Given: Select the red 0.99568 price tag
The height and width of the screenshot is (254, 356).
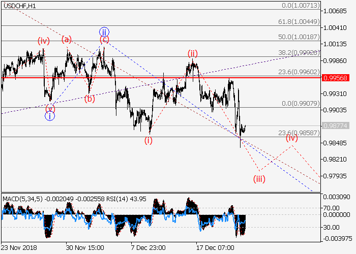Looking at the screenshot, I should tap(336, 78).
